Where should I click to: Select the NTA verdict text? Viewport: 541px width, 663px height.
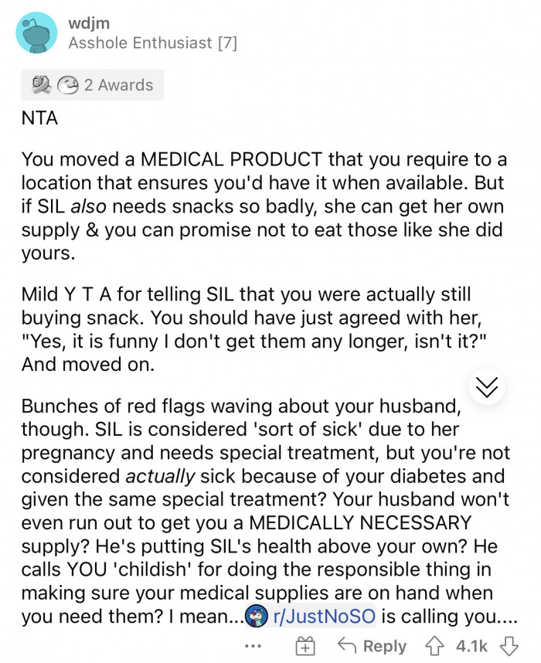click(37, 118)
